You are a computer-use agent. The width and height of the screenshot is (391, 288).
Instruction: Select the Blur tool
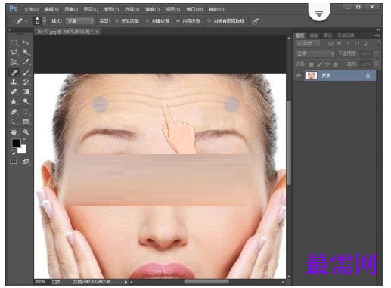point(14,101)
